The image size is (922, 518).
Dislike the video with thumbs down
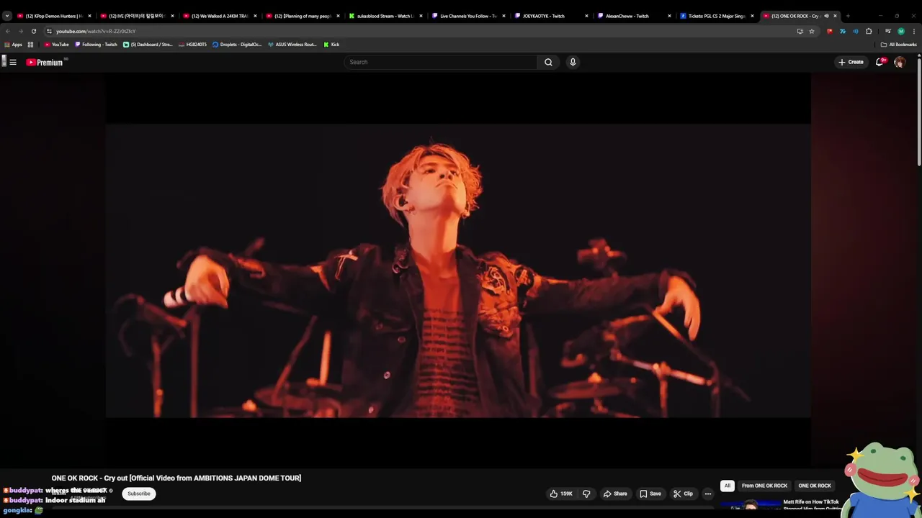[x=586, y=494]
